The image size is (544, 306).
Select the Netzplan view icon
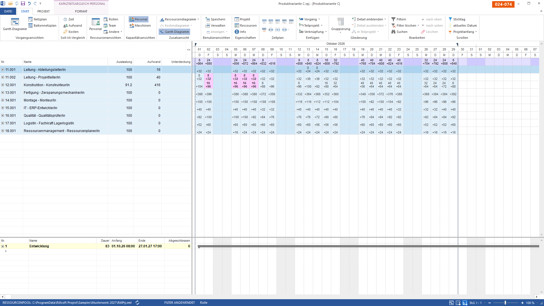coord(30,19)
